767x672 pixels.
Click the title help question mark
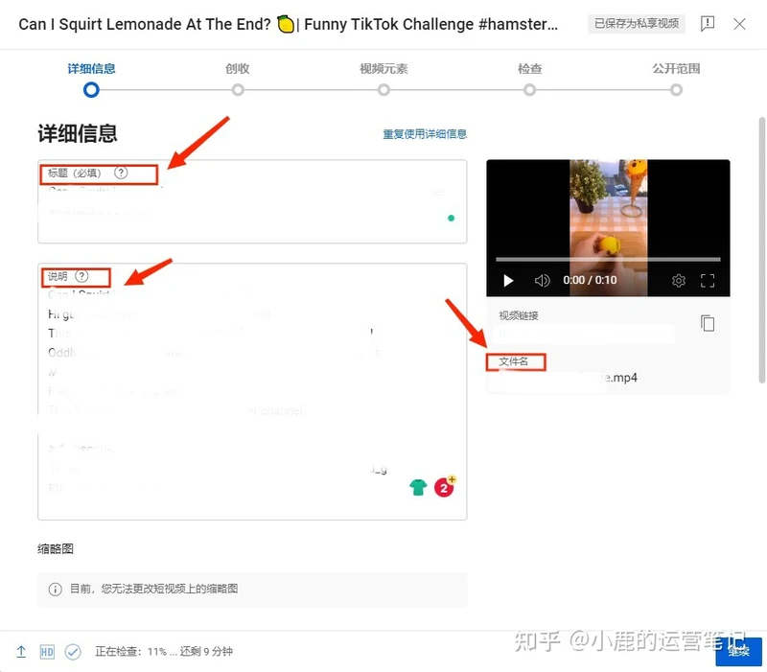121,173
